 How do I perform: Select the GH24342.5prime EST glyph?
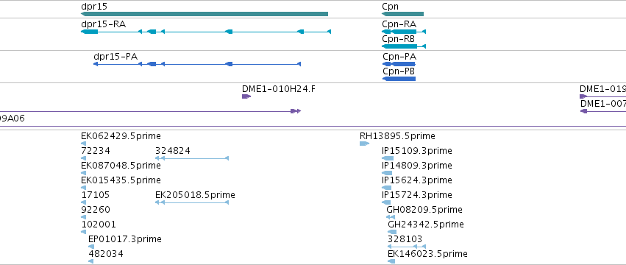[x=393, y=232]
